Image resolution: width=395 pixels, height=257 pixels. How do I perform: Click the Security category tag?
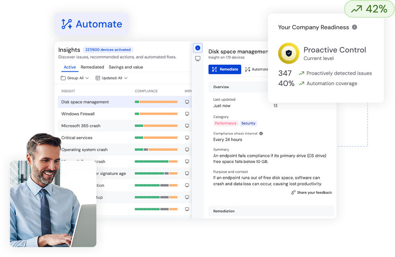[248, 123]
